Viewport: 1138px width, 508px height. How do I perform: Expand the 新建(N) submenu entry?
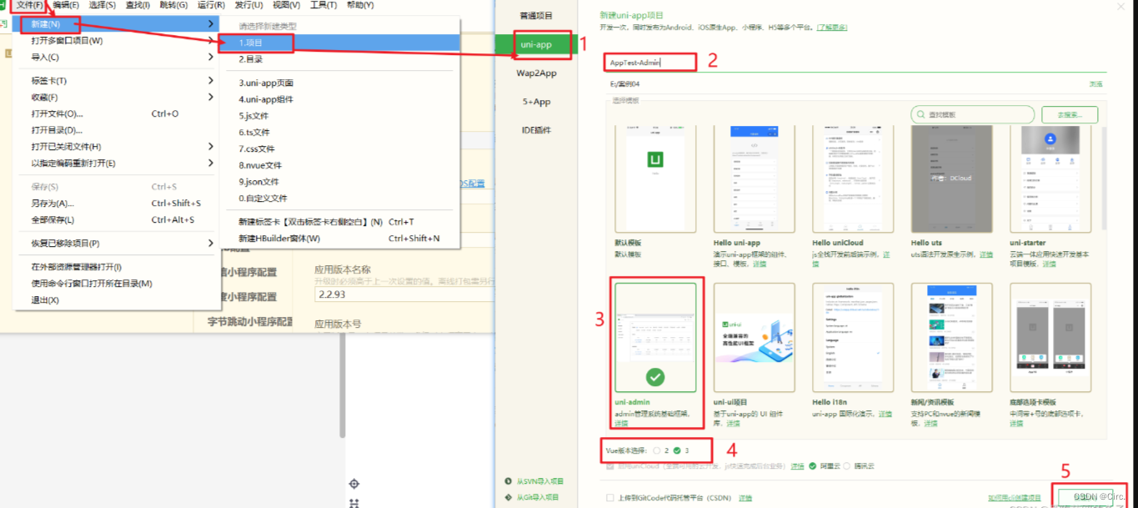[118, 24]
